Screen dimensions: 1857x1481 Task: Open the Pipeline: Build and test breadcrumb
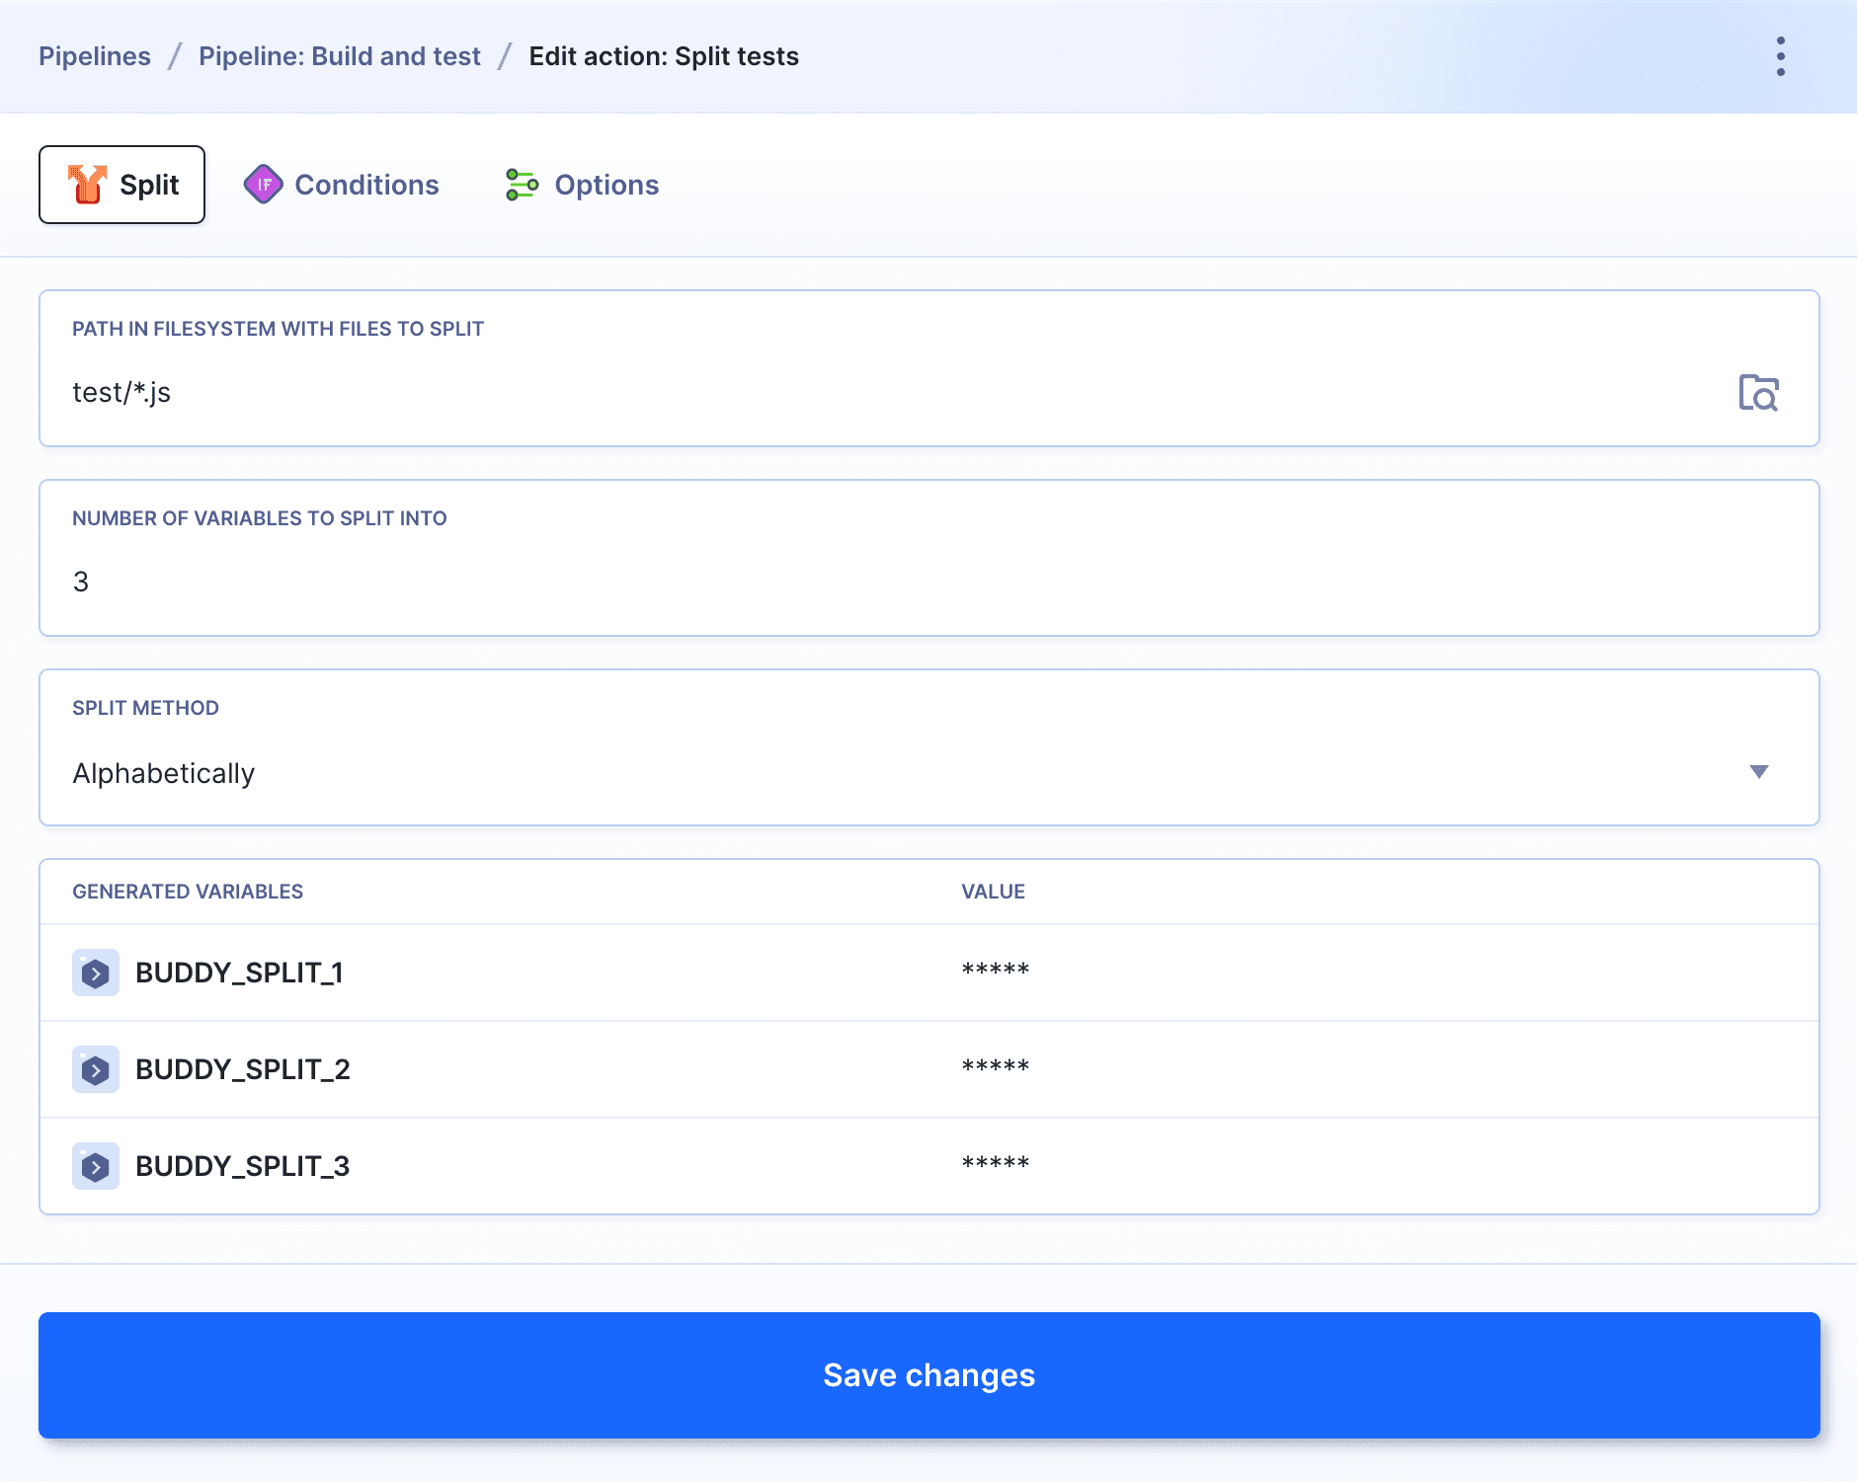(x=339, y=56)
